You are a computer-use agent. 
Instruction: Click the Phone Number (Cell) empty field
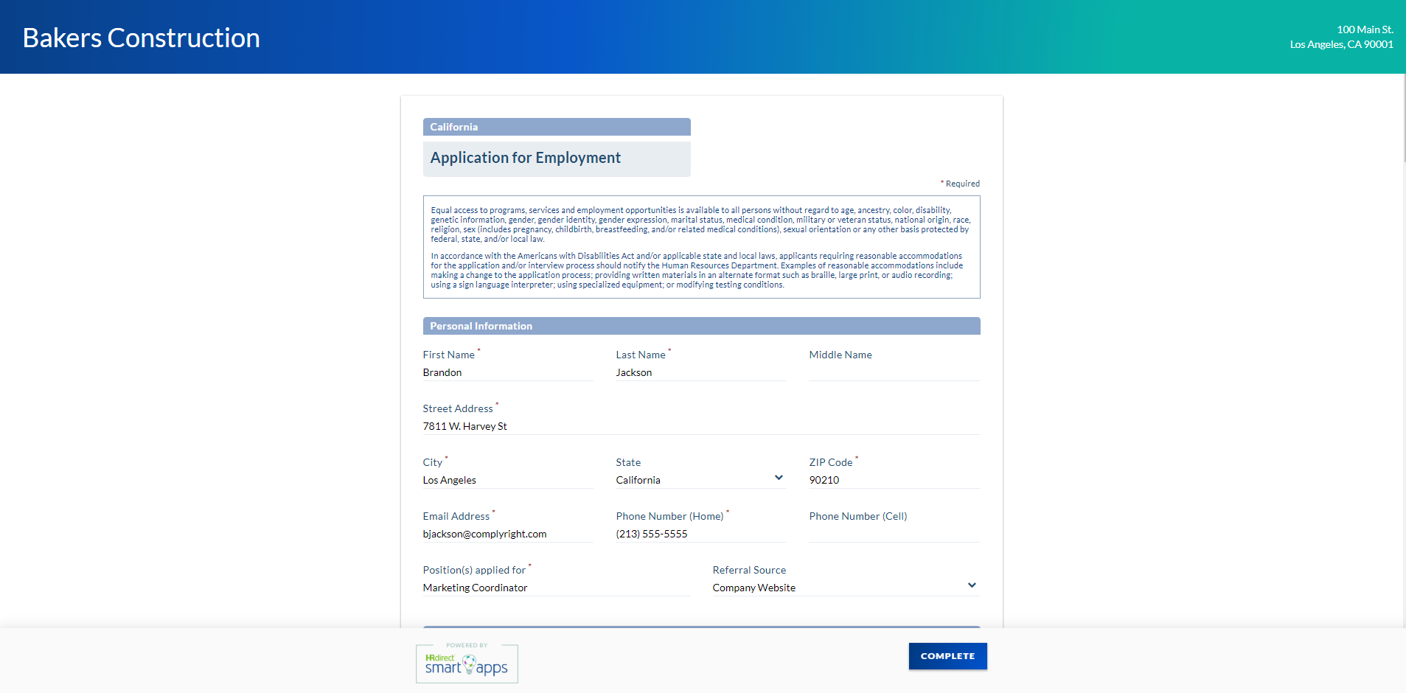click(893, 533)
